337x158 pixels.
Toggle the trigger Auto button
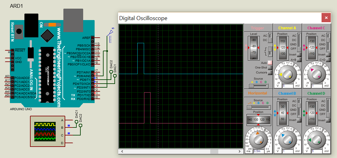270,63
